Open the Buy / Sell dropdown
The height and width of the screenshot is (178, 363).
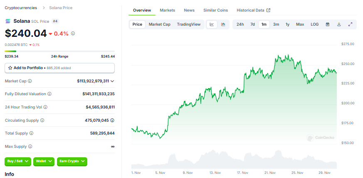18,161
